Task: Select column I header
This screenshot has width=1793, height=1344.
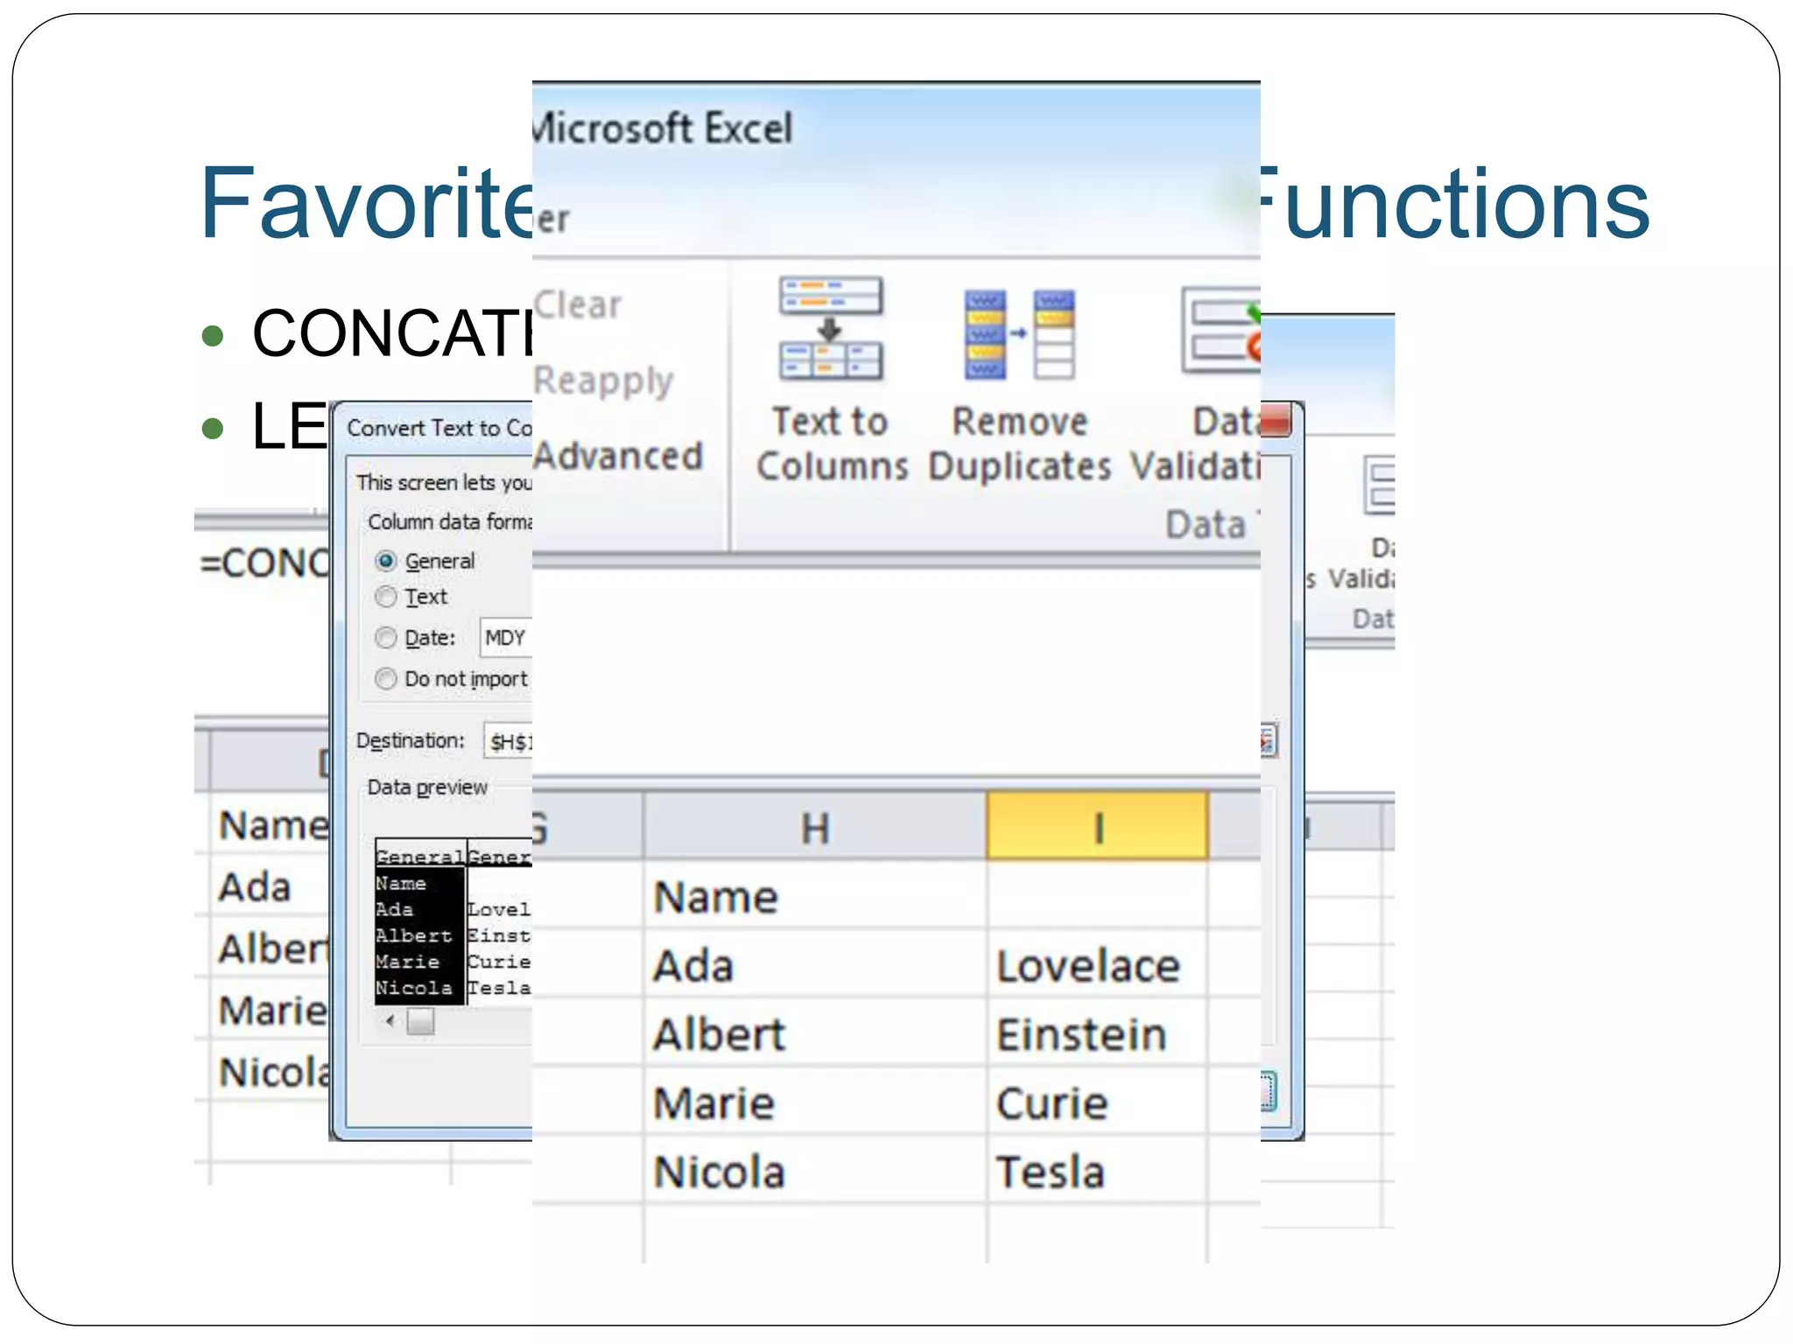Action: 1097,826
